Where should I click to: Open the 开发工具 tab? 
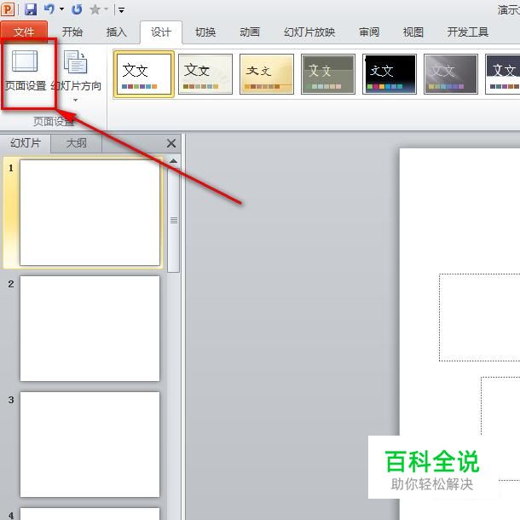point(468,32)
